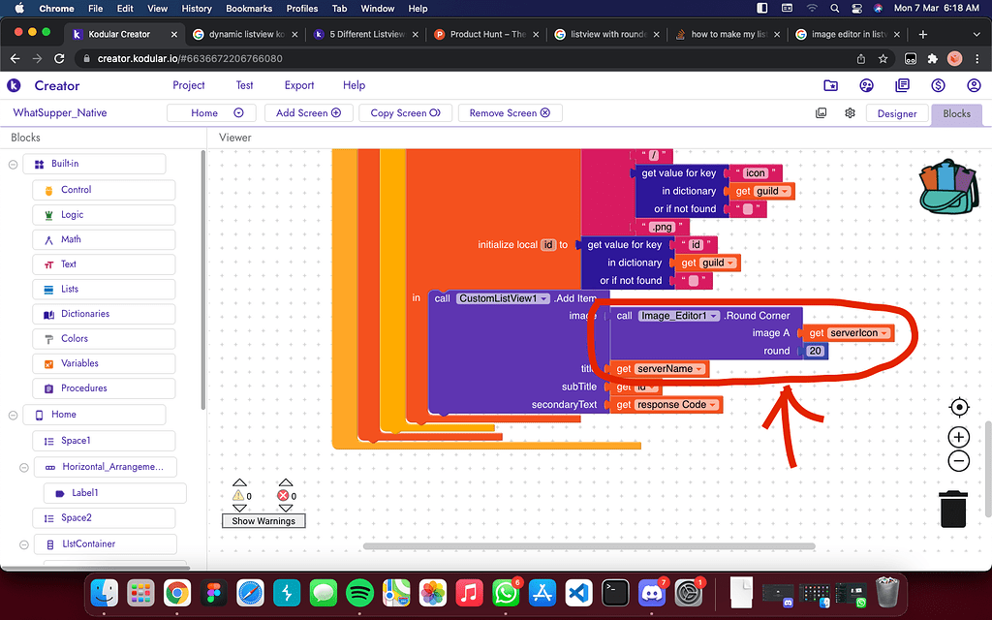Click the horizontal scrollbar in the viewer

click(588, 546)
